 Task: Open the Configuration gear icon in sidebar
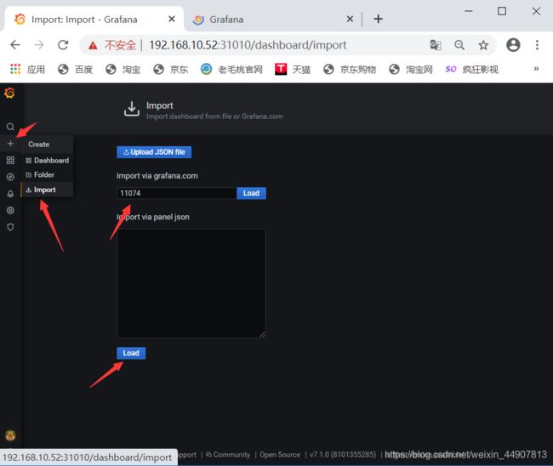pos(10,210)
